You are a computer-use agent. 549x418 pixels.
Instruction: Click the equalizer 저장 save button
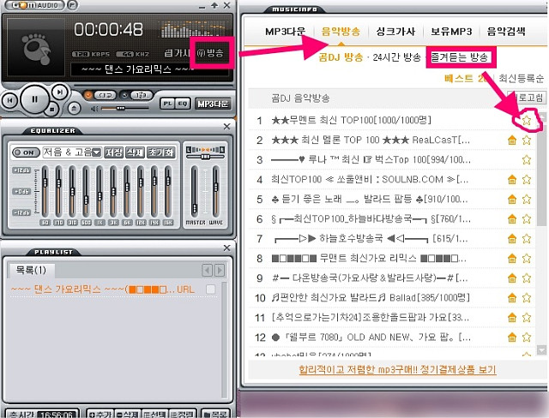(114, 152)
